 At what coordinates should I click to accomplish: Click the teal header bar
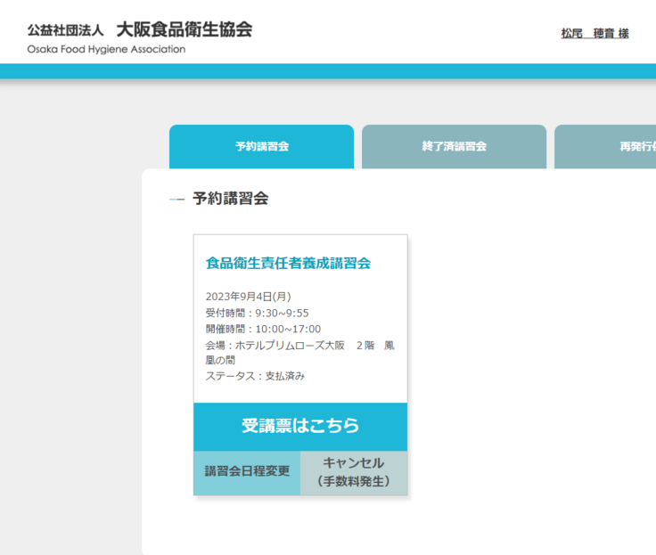click(x=328, y=71)
